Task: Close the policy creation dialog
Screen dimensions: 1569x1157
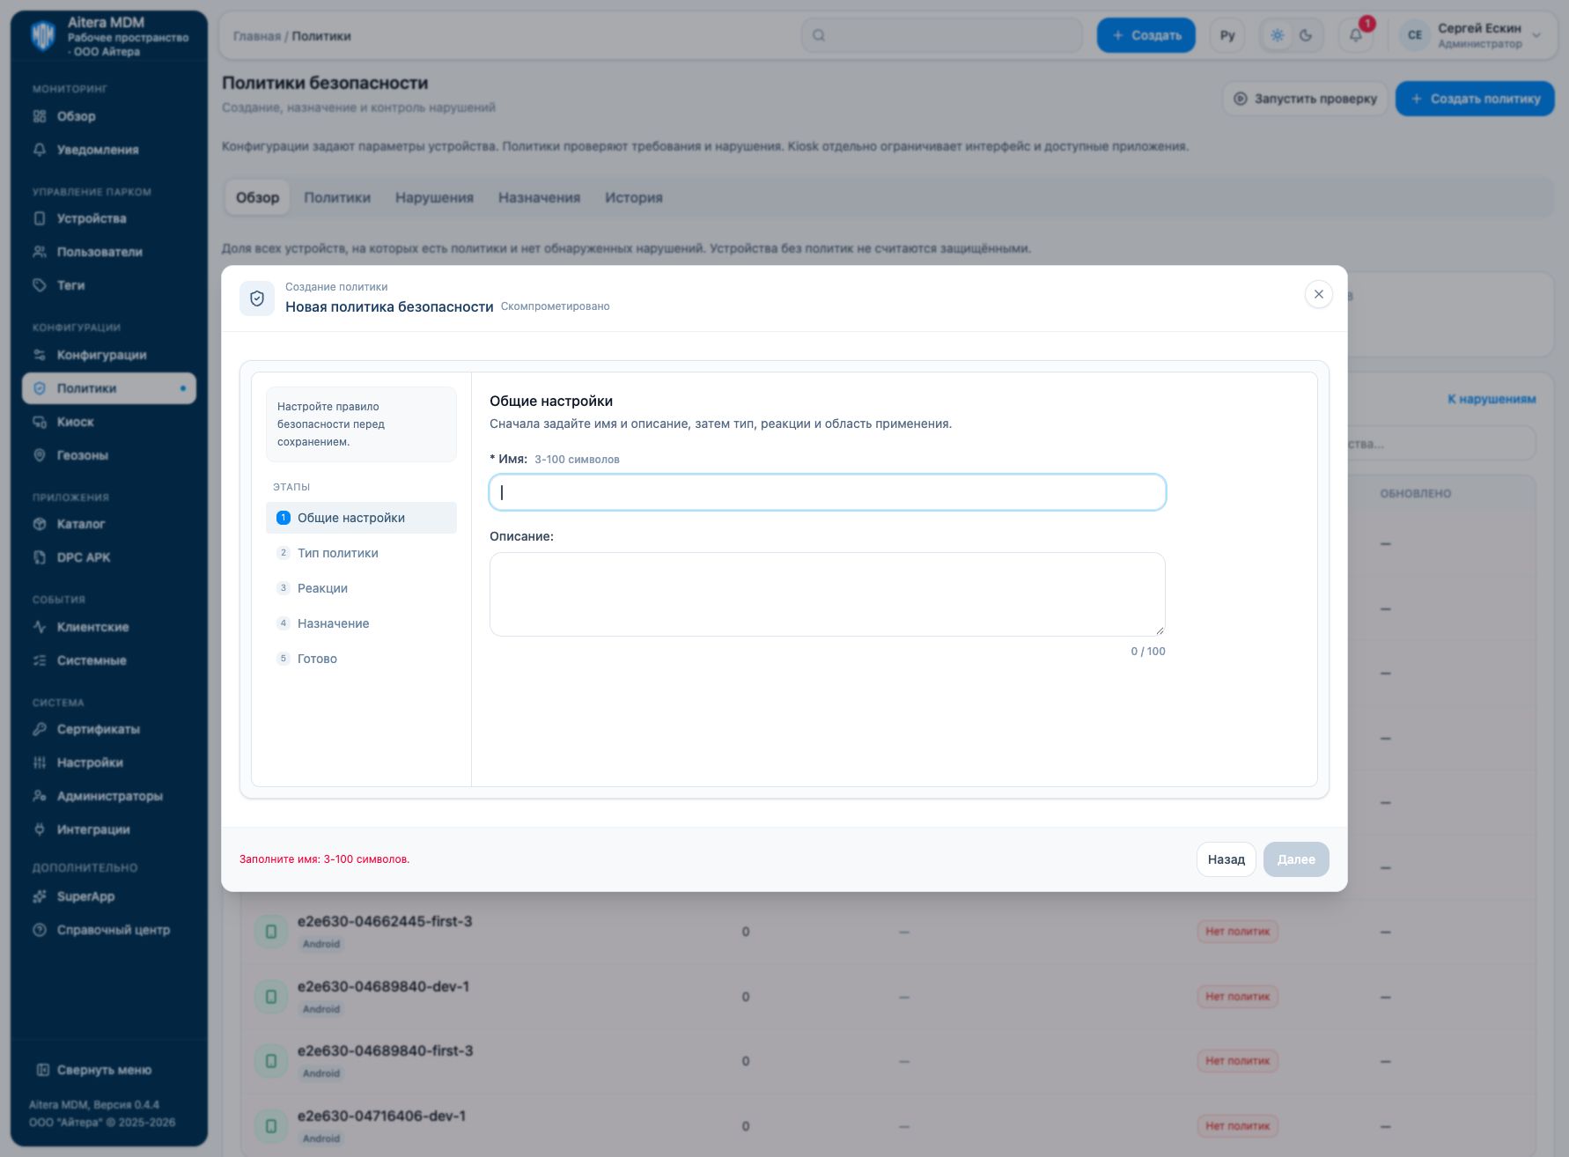Action: tap(1318, 294)
